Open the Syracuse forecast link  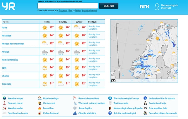tap(7, 84)
